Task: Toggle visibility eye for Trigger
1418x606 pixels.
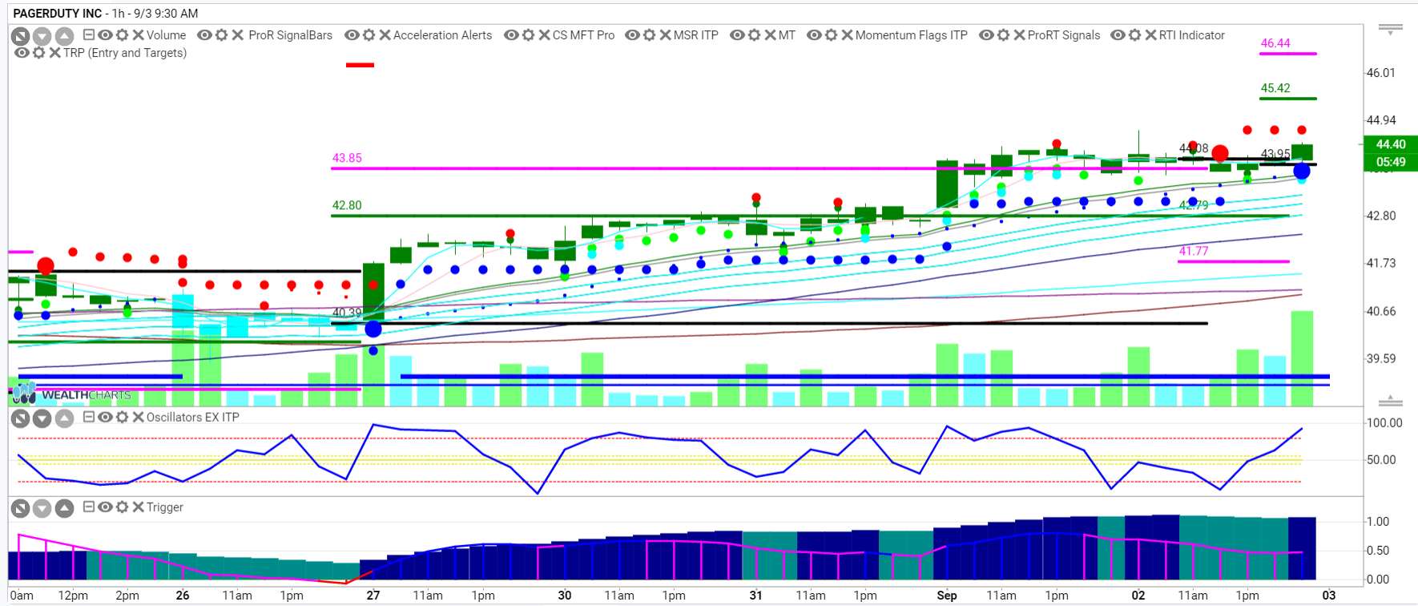Action: point(105,507)
